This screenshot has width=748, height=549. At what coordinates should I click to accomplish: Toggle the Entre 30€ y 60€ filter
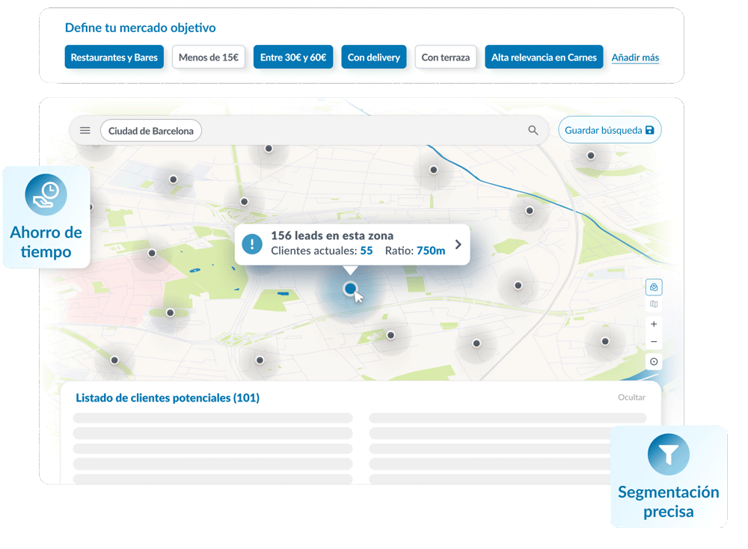point(293,58)
